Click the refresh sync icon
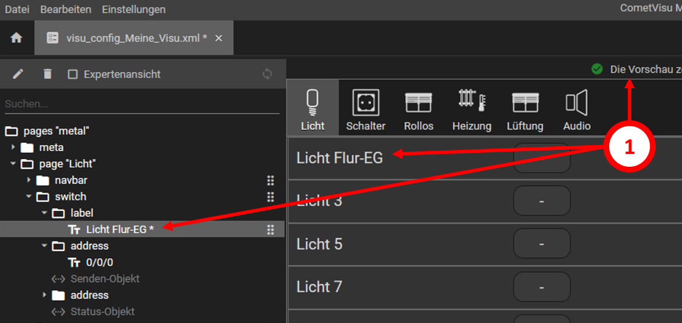Viewport: 682px width, 323px height. (x=267, y=74)
